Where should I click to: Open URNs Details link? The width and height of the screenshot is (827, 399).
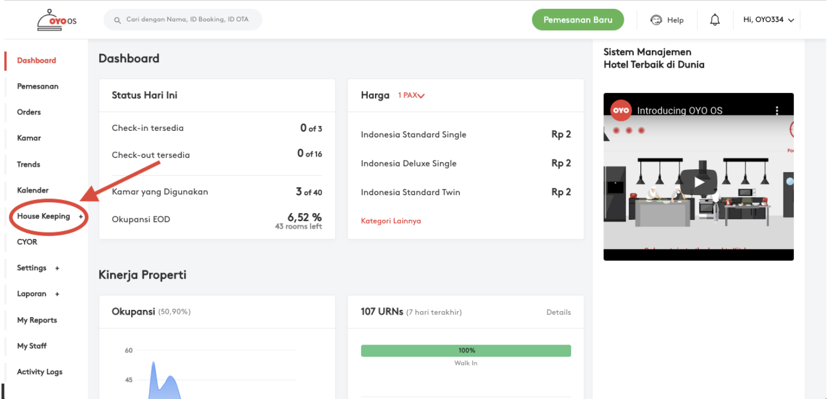(x=558, y=312)
